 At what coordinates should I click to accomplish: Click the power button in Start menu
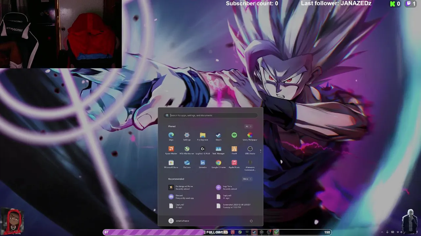[251, 221]
